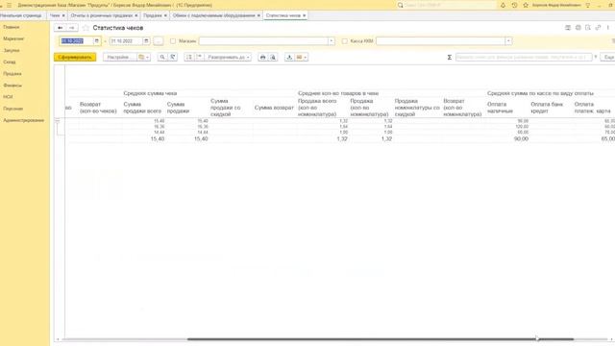Viewport: 615px width, 346px height.
Task: Open calendar for the start date
Action: [97, 40]
